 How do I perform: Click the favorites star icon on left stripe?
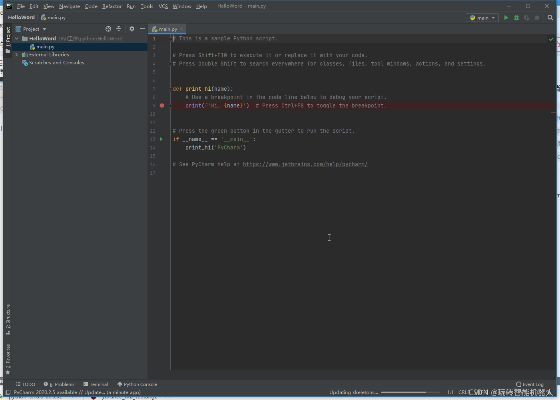pos(8,372)
